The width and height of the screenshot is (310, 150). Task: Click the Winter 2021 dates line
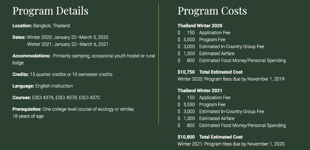[x=68, y=44]
